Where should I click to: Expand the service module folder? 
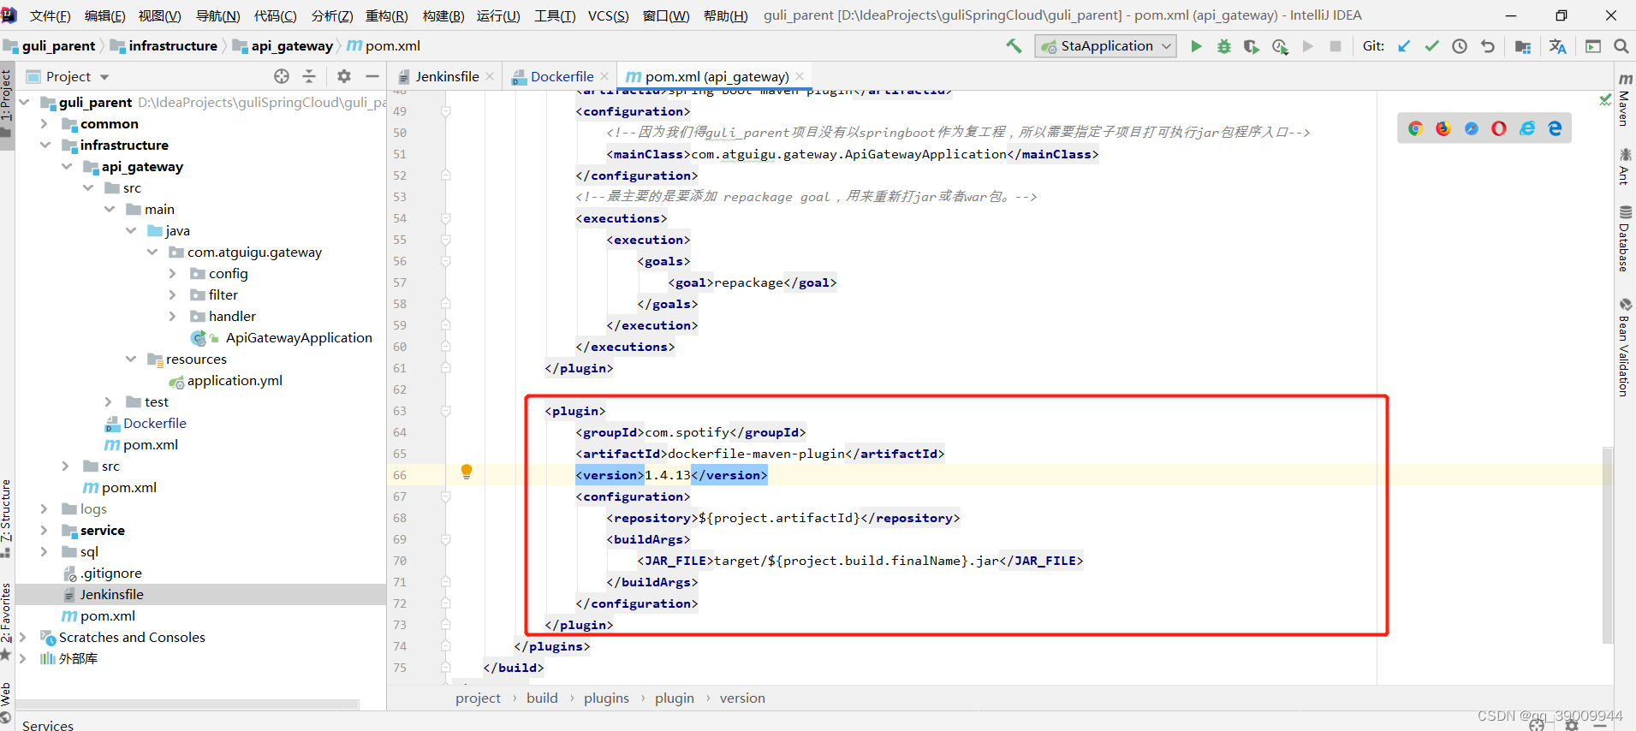point(45,530)
